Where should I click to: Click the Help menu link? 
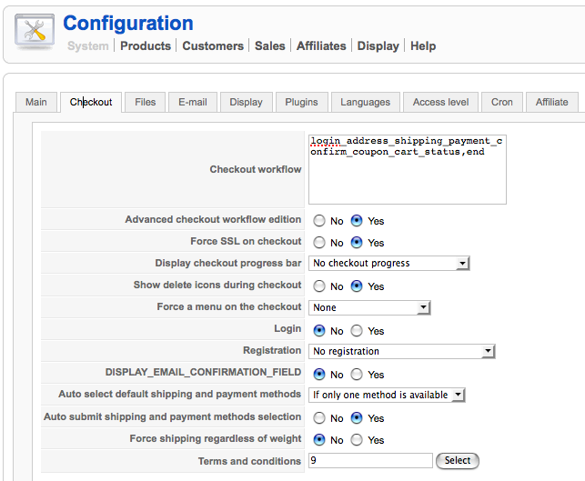[x=423, y=45]
